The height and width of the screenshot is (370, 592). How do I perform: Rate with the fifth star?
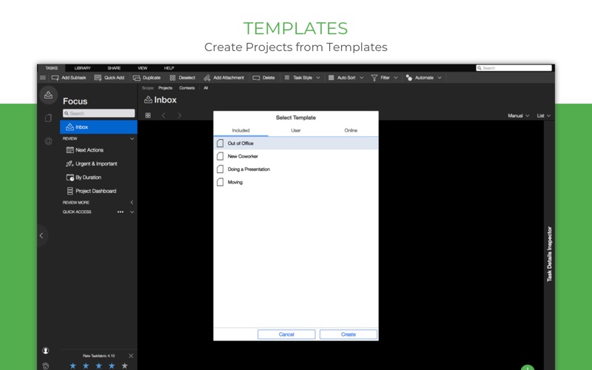tap(124, 366)
